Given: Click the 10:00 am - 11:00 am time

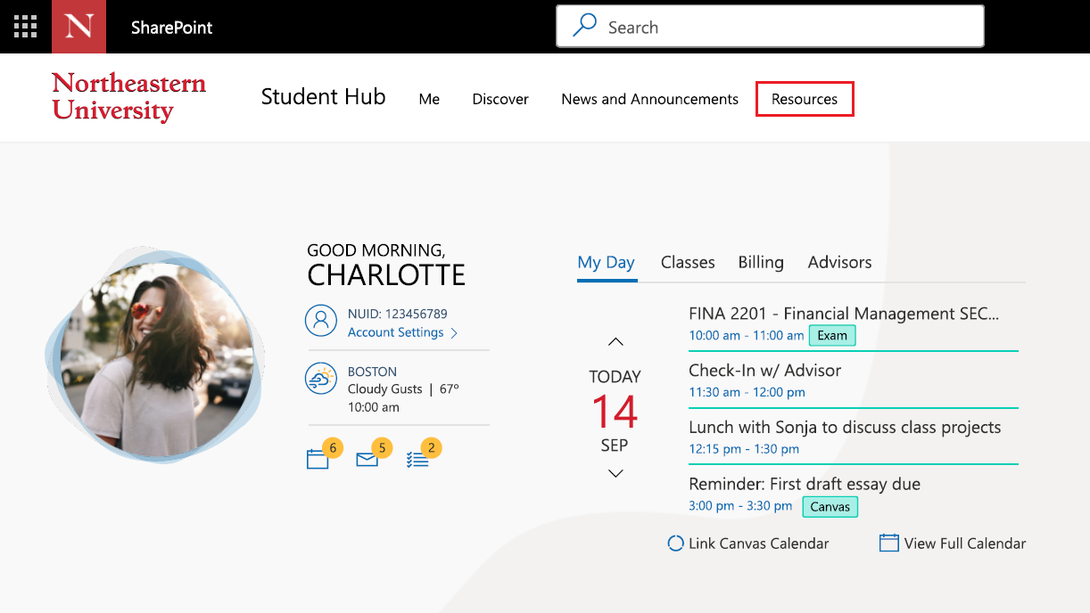Looking at the screenshot, I should coord(747,336).
